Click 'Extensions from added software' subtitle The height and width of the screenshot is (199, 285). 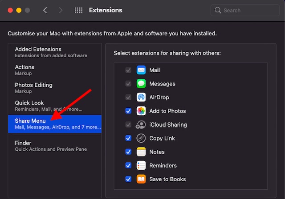point(51,55)
